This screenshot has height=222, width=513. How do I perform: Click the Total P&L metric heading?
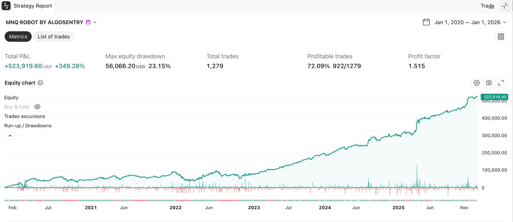17,56
